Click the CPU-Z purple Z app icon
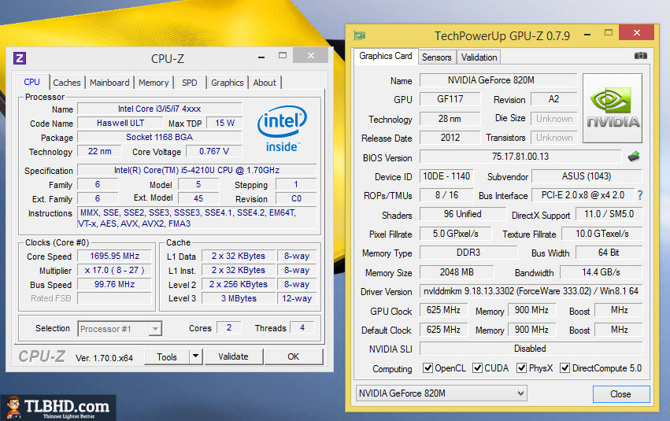The width and height of the screenshot is (670, 421). 20,57
